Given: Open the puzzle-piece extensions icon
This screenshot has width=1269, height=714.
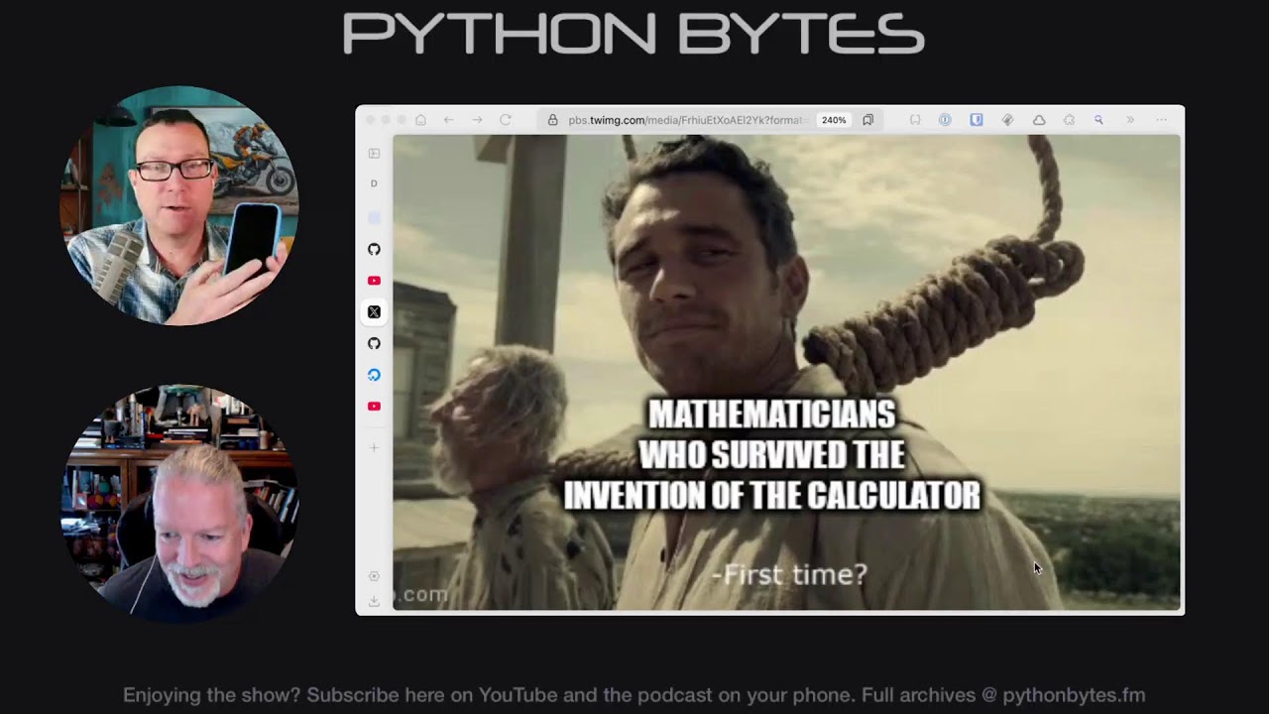Looking at the screenshot, I should (x=1069, y=120).
